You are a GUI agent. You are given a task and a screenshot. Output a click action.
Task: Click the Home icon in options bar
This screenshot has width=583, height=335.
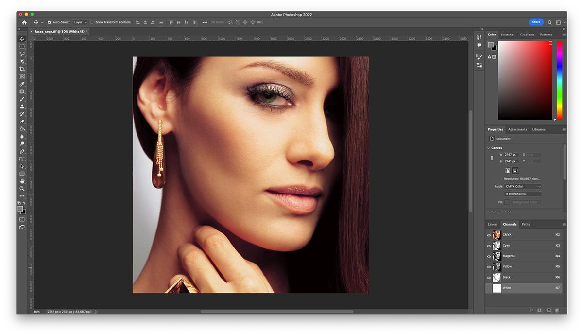(x=24, y=22)
